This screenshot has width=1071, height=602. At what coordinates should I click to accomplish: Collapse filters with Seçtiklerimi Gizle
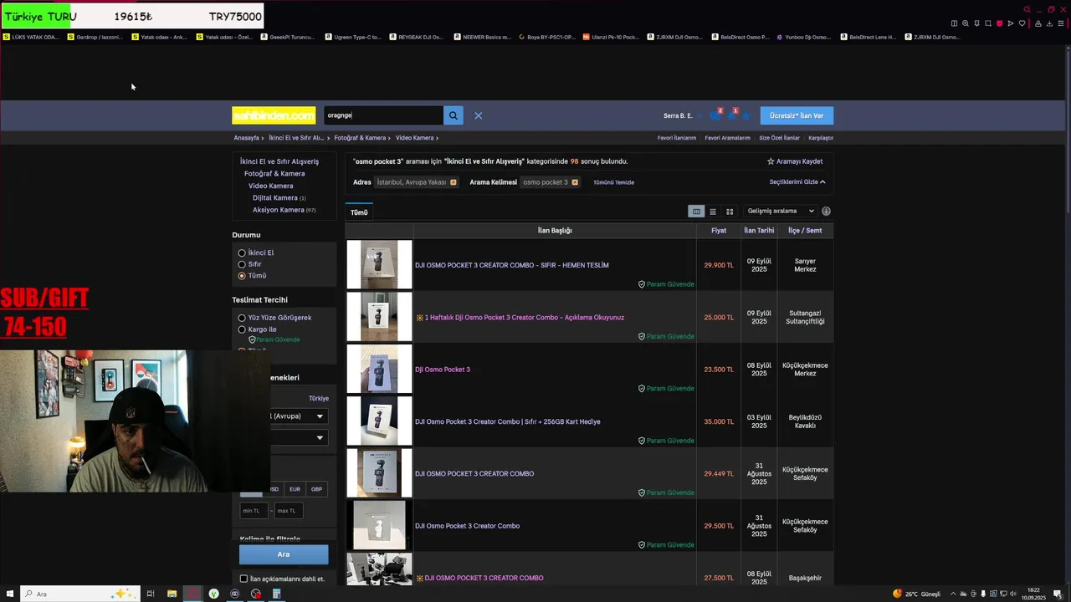click(x=797, y=181)
